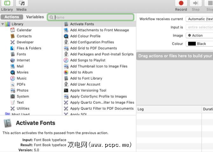Collapse the Library disclosure triangle
The width and height of the screenshot is (213, 152).
[3, 24]
